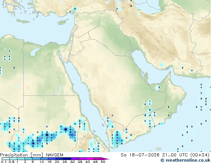
Task: Click the '21..00 UTC' time text
Action: (x=175, y=155)
